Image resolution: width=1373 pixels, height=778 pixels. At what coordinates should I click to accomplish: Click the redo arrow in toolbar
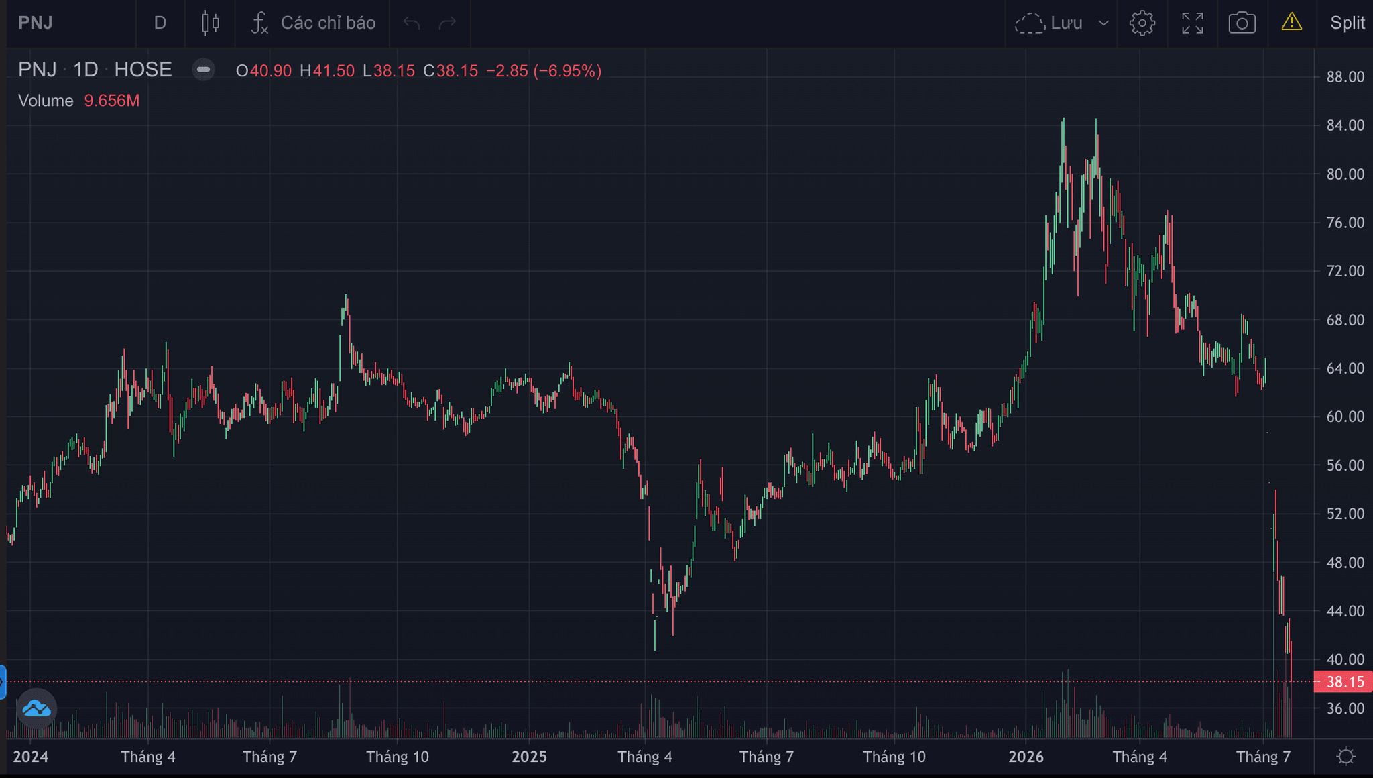[x=447, y=23]
